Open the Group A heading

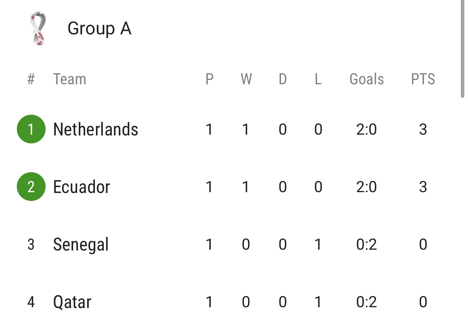point(99,29)
